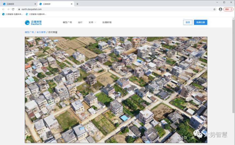Close the first browser tab
The height and width of the screenshot is (145, 235).
pos(35,4)
